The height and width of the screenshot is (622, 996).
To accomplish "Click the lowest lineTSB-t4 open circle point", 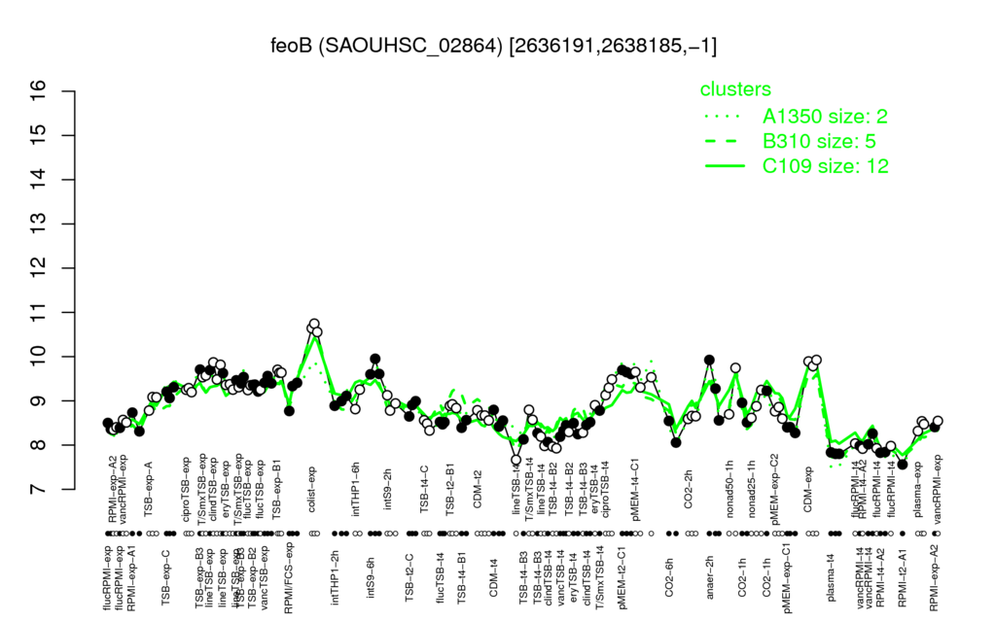I will (516, 460).
